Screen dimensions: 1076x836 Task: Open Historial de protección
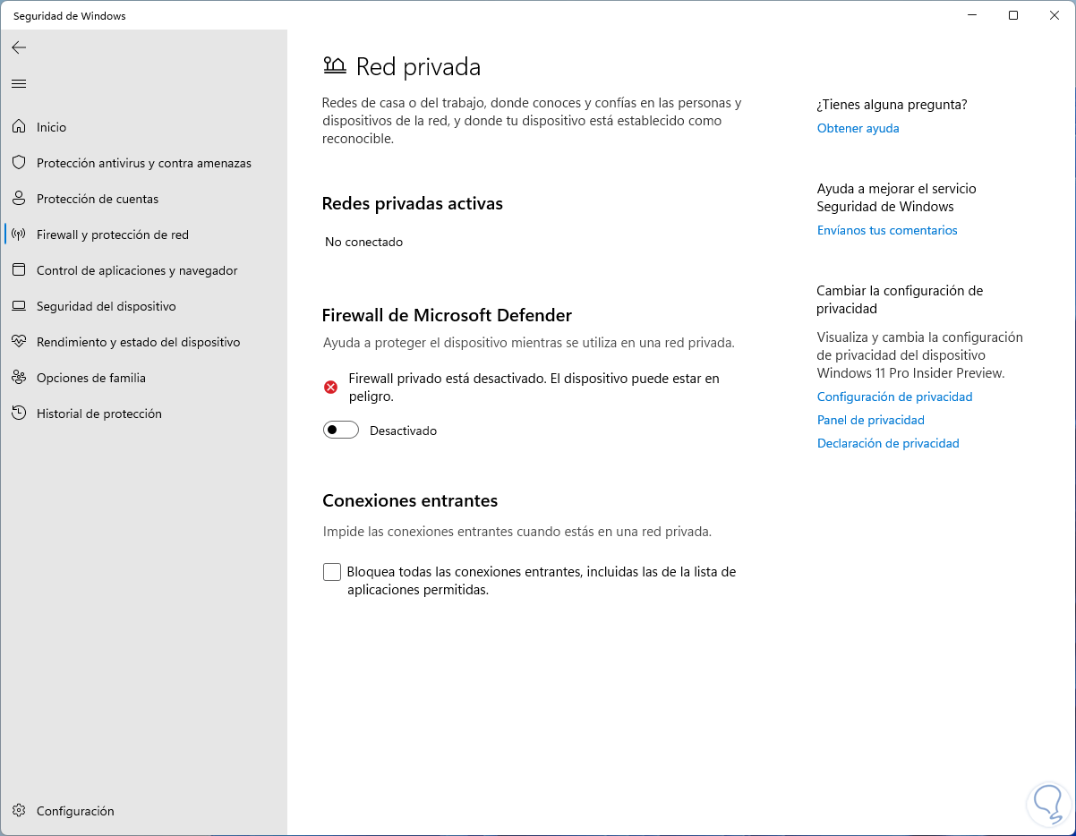point(143,414)
